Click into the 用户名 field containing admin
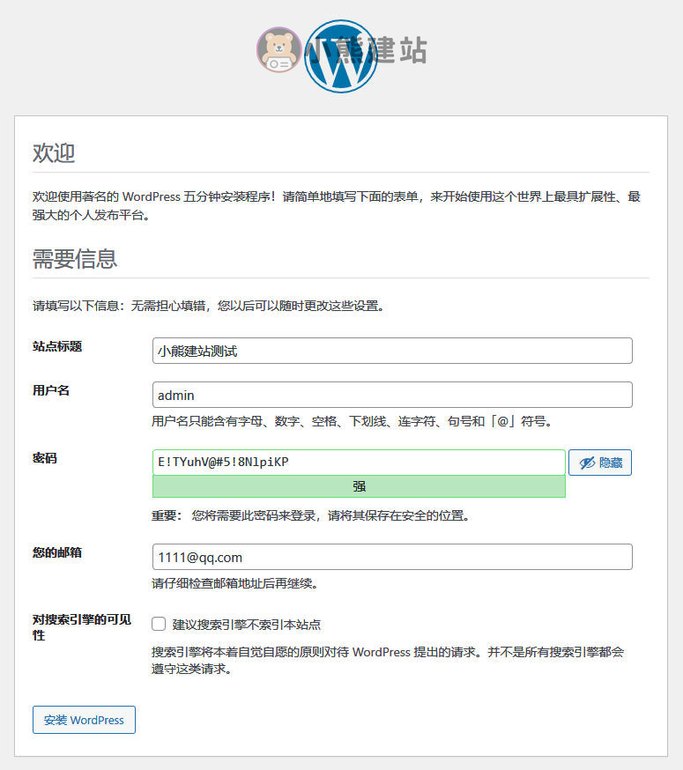 (x=392, y=395)
